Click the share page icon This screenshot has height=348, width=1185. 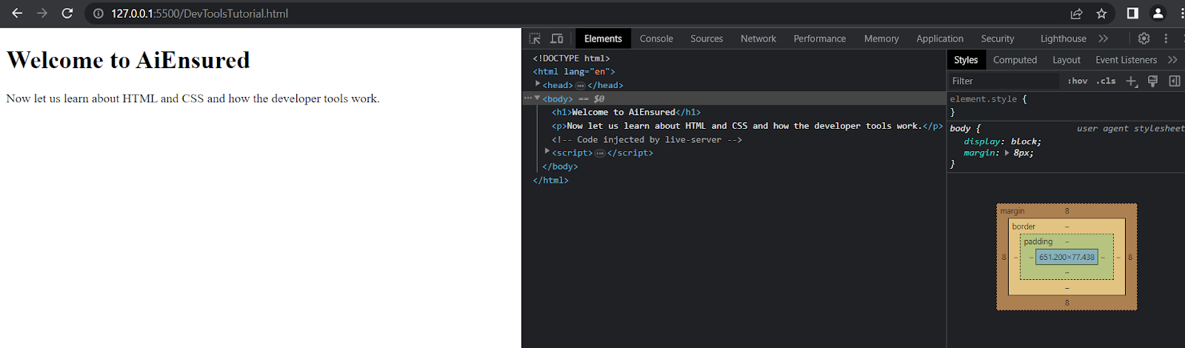click(1077, 13)
